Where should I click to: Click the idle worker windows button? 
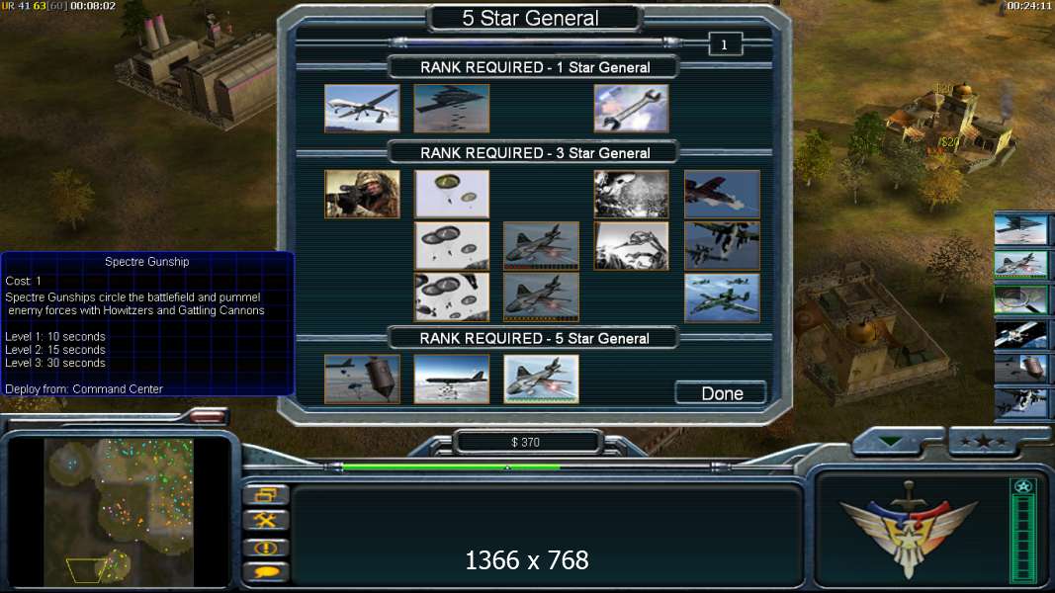[266, 495]
